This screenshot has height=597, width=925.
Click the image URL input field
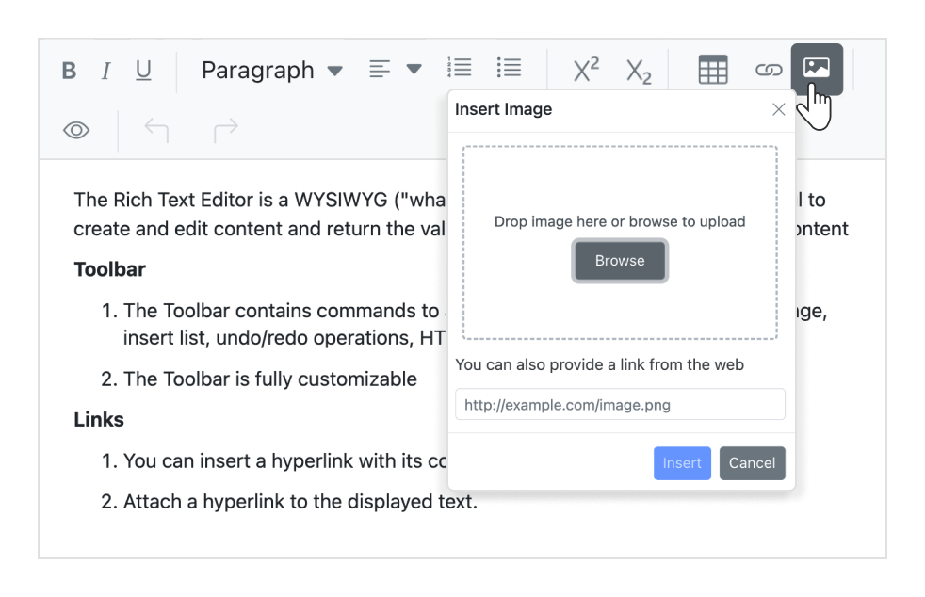click(x=620, y=404)
